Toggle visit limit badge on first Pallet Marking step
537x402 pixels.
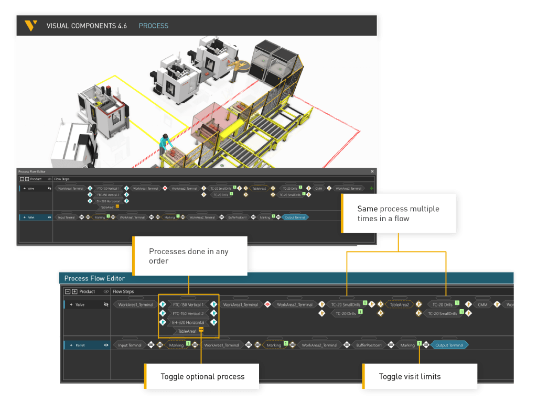click(188, 343)
